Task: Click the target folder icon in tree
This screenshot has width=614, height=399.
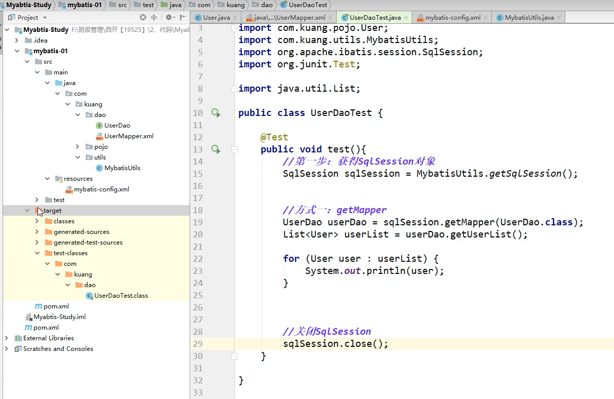Action: click(x=39, y=211)
